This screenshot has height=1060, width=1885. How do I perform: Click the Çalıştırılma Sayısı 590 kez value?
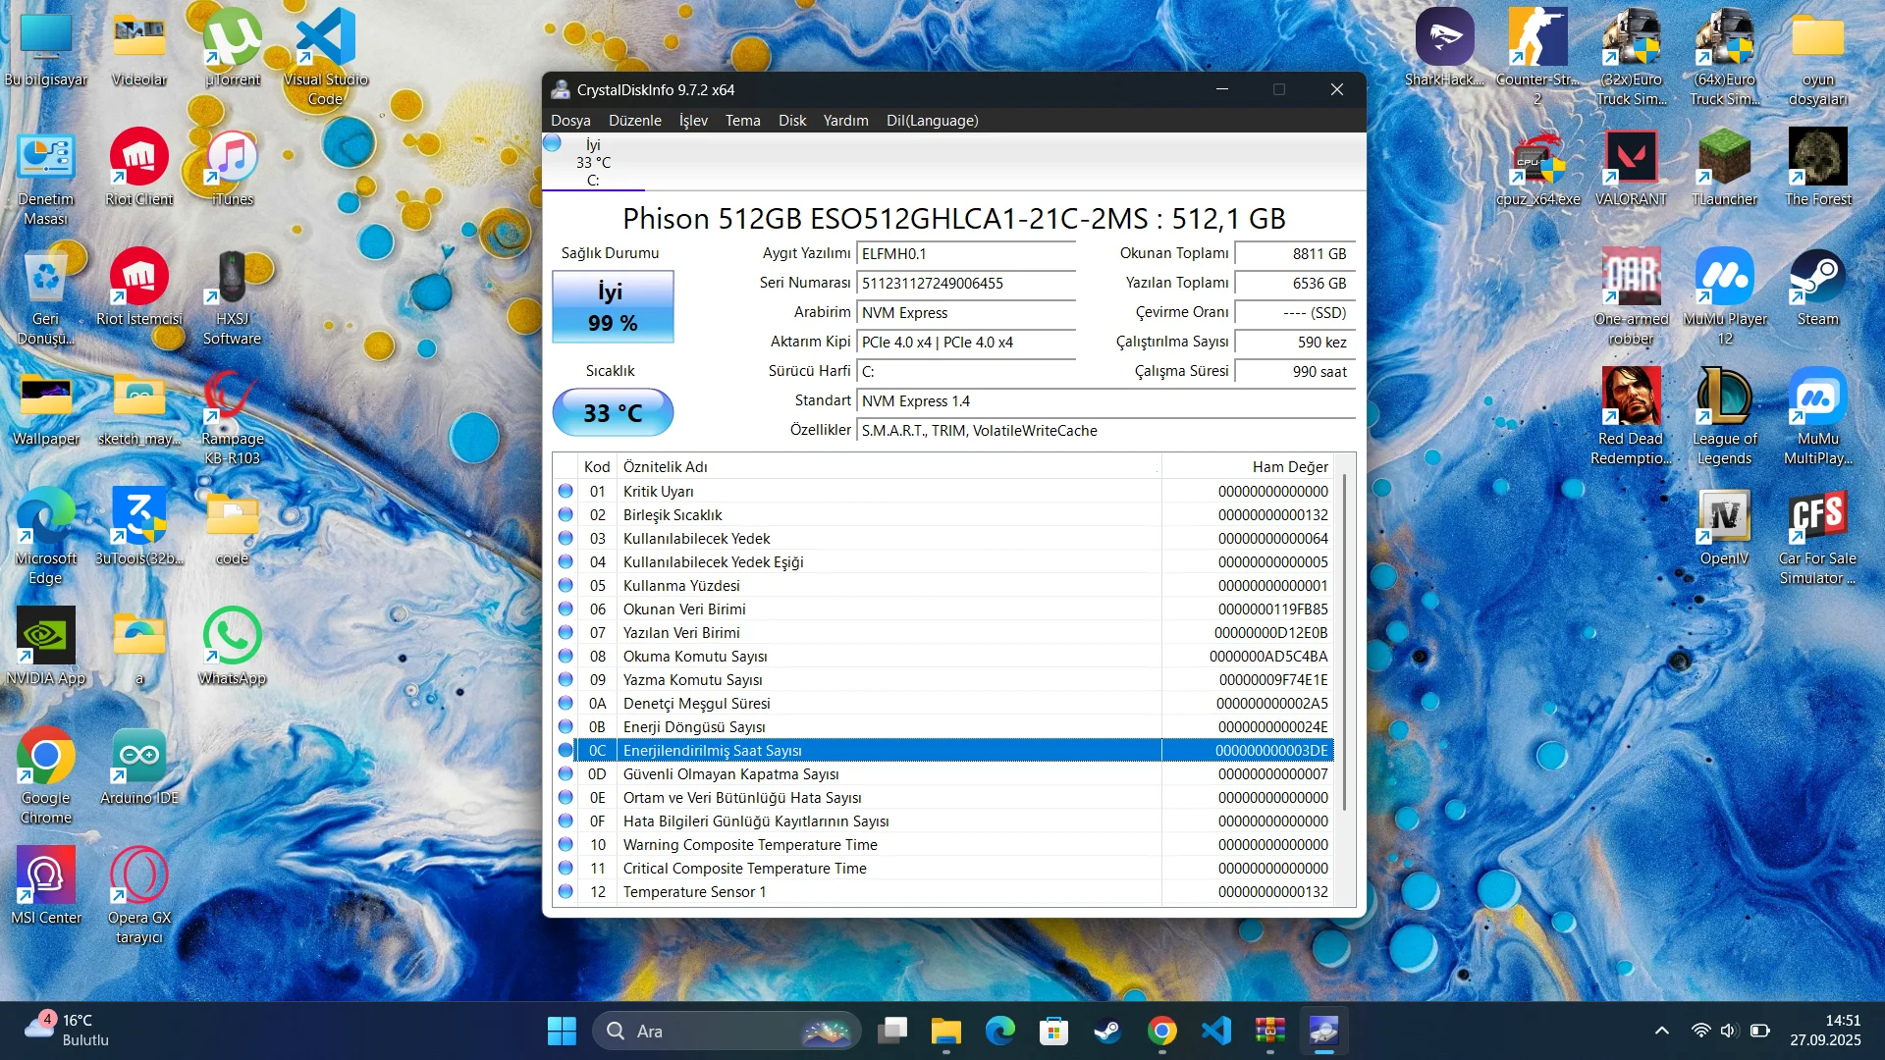pos(1294,343)
